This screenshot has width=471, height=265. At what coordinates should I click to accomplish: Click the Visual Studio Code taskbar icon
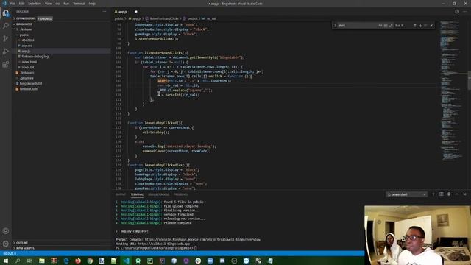pyautogui.click(x=126, y=261)
